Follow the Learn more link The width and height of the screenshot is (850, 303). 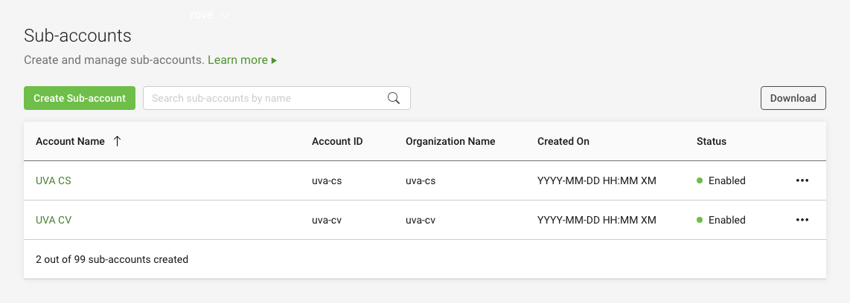tap(237, 60)
